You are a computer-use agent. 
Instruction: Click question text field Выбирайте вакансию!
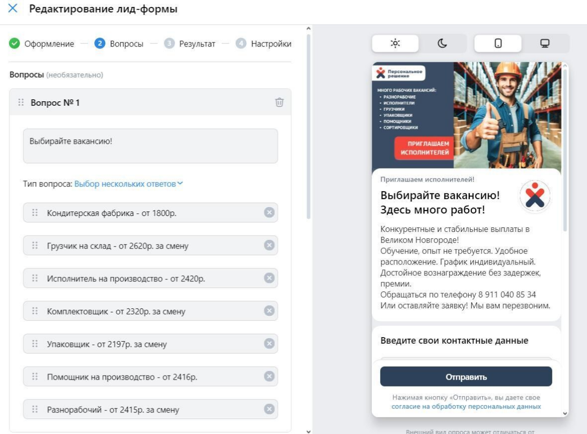151,146
